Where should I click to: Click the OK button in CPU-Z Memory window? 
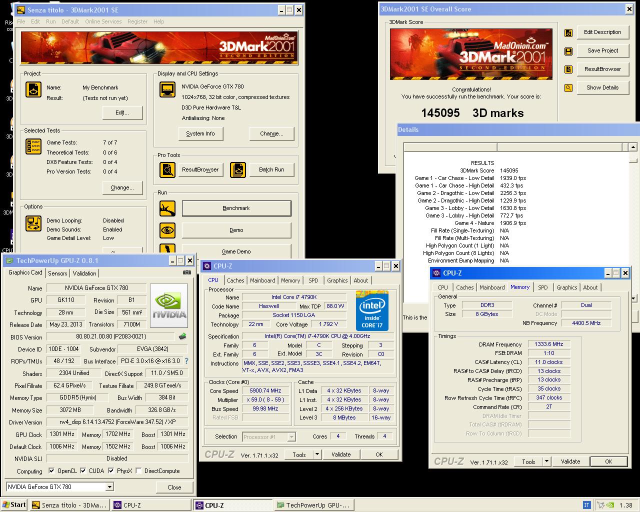[608, 461]
